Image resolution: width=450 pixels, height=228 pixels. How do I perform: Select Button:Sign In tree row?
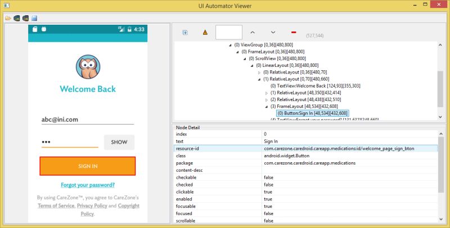pos(313,113)
